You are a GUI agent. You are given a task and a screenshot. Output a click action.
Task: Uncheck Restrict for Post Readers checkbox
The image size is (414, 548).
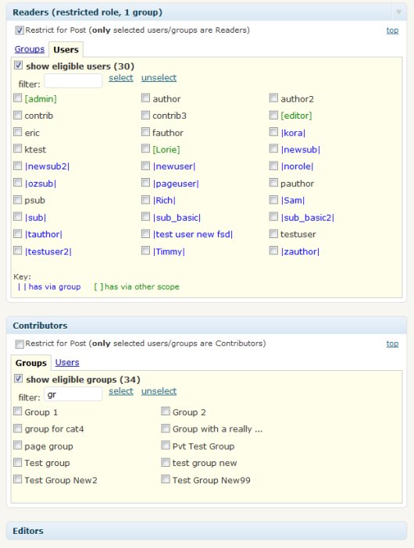coord(20,30)
